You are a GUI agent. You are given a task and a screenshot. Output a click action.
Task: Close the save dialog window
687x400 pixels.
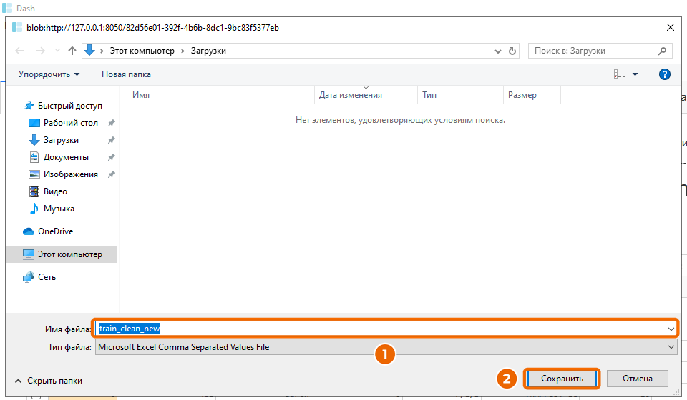(x=671, y=28)
